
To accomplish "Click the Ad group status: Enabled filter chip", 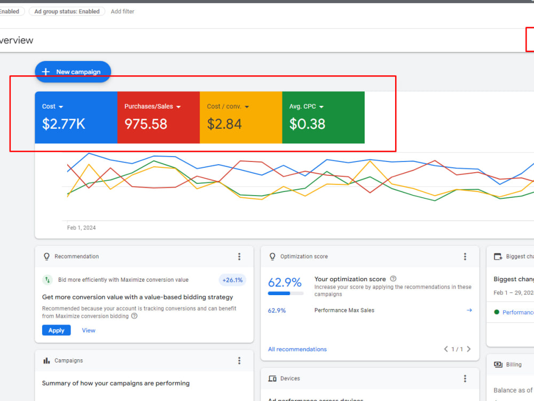I will [x=67, y=11].
